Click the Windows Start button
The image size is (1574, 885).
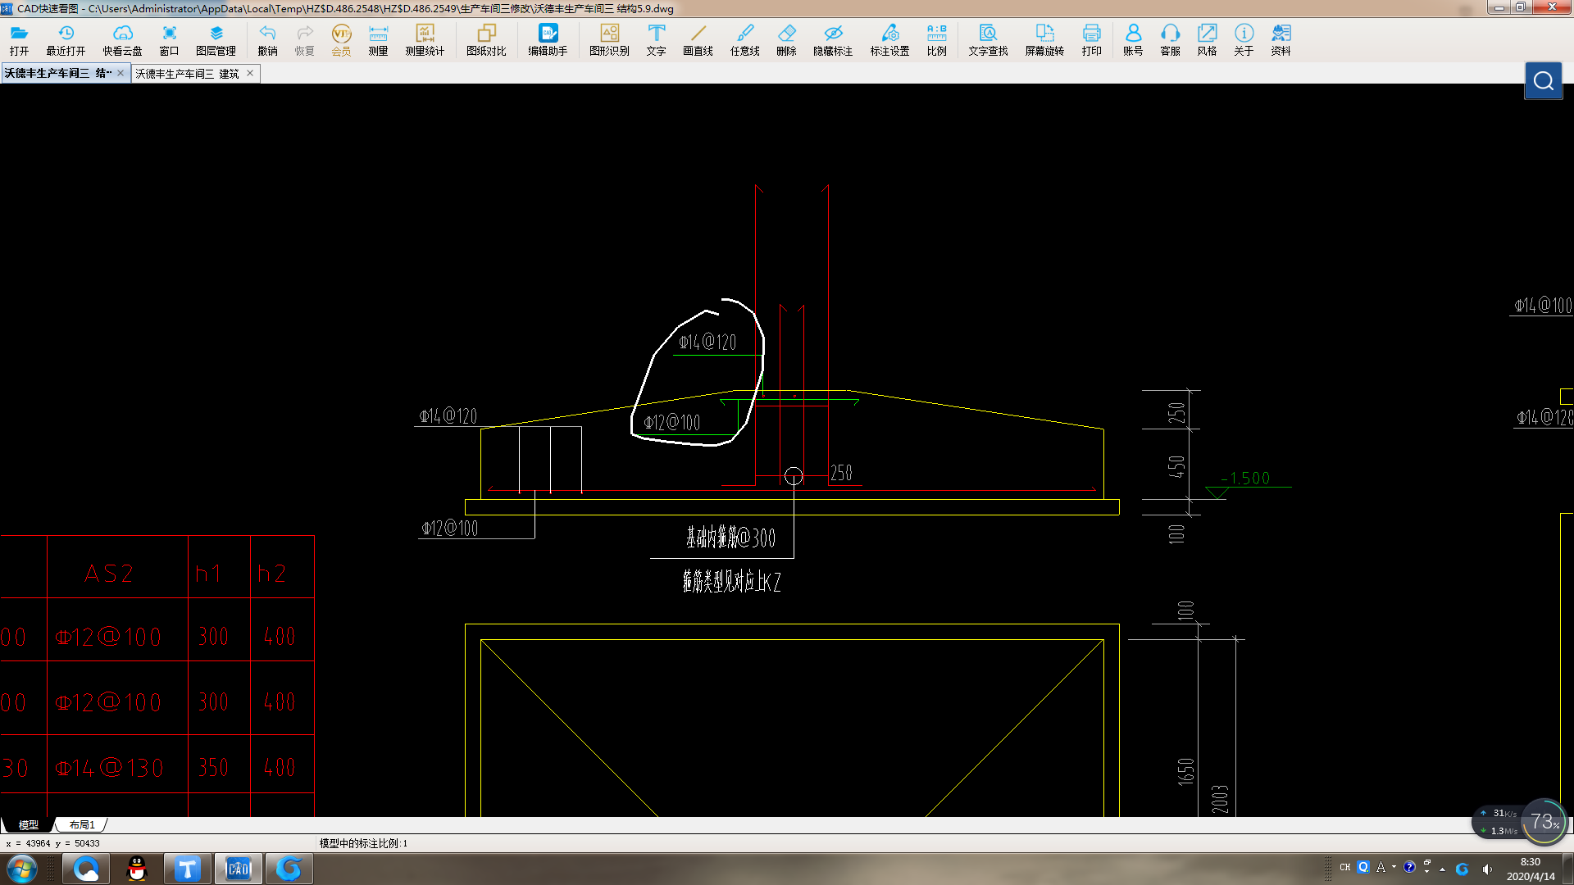[22, 869]
